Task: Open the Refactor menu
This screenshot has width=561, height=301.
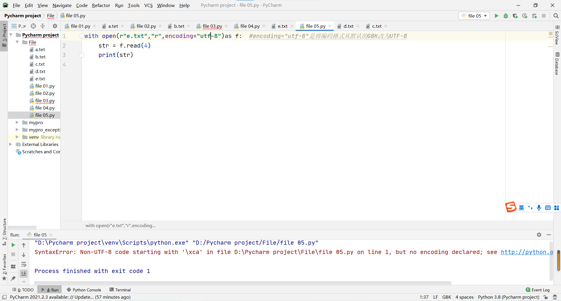Action: pos(101,5)
